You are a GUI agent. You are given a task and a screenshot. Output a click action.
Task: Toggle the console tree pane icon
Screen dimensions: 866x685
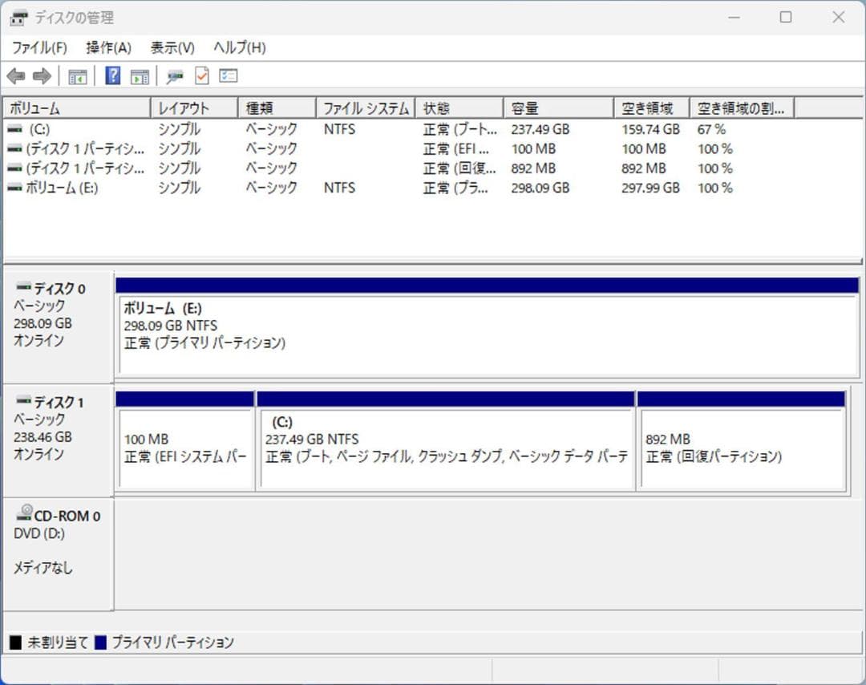[x=77, y=75]
